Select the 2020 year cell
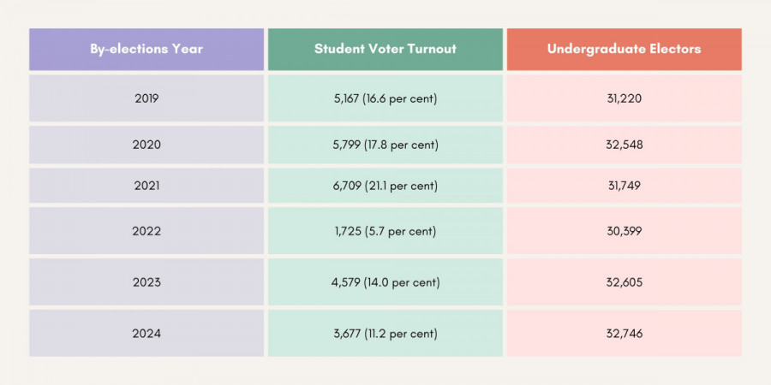The image size is (771, 385). pyautogui.click(x=146, y=145)
